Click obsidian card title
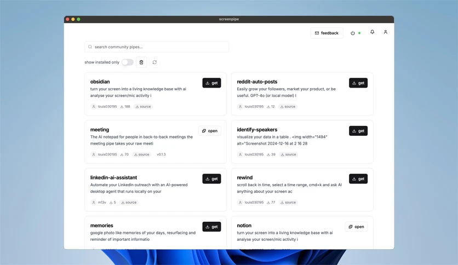 (x=100, y=82)
